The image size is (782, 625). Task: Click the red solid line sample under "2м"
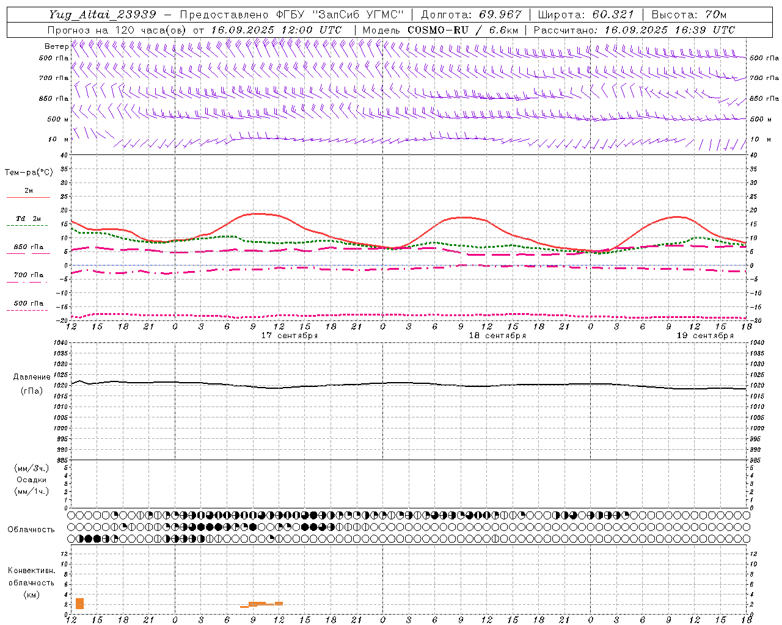tap(28, 198)
